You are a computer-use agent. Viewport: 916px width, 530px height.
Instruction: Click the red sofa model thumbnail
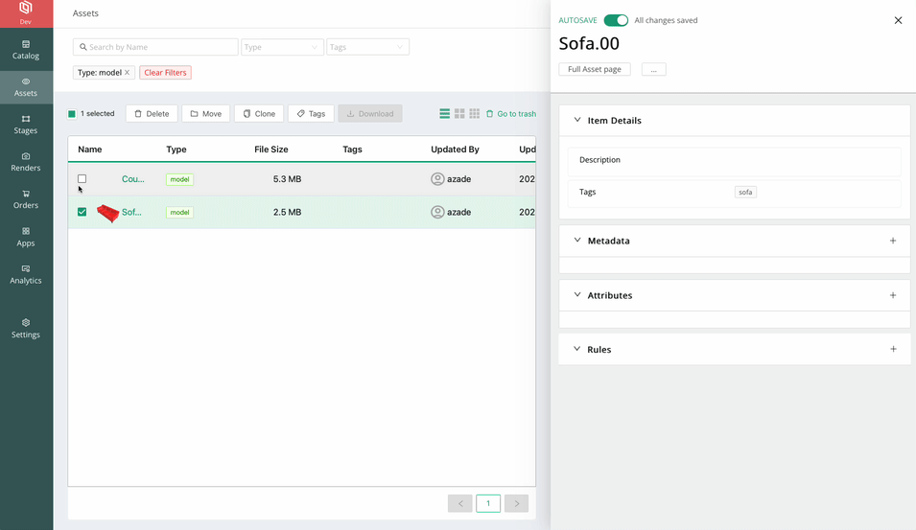click(107, 213)
